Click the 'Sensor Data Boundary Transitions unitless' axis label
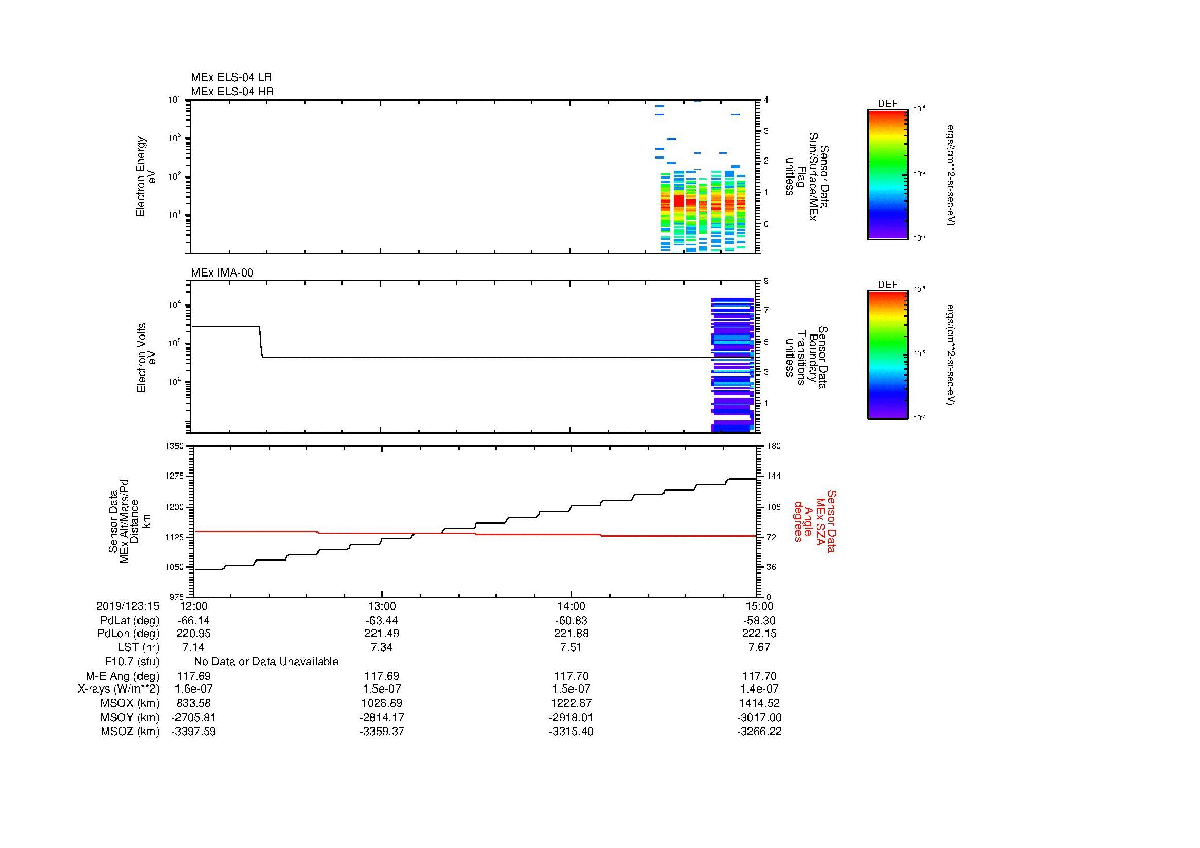This screenshot has height=848, width=1200. pos(806,358)
